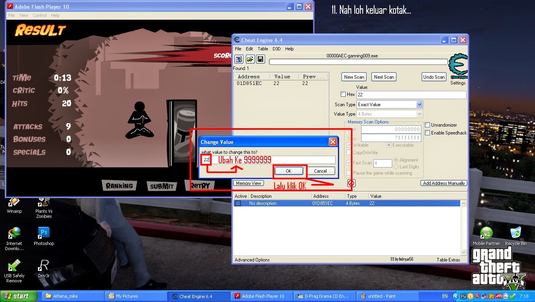This screenshot has height=302, width=535.
Task: Click the Next Scan button
Action: [x=384, y=77]
